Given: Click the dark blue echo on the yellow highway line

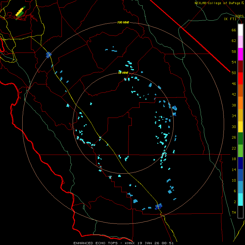Looking at the screenshot, I should 158,206.
